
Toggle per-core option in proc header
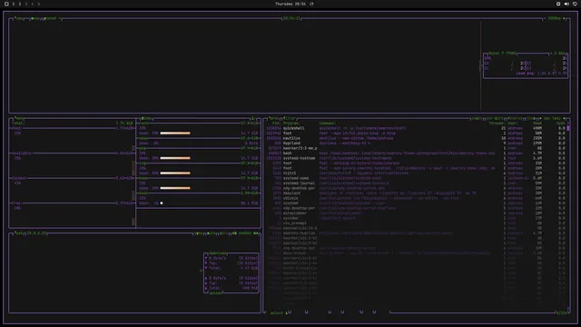[x=494, y=118]
